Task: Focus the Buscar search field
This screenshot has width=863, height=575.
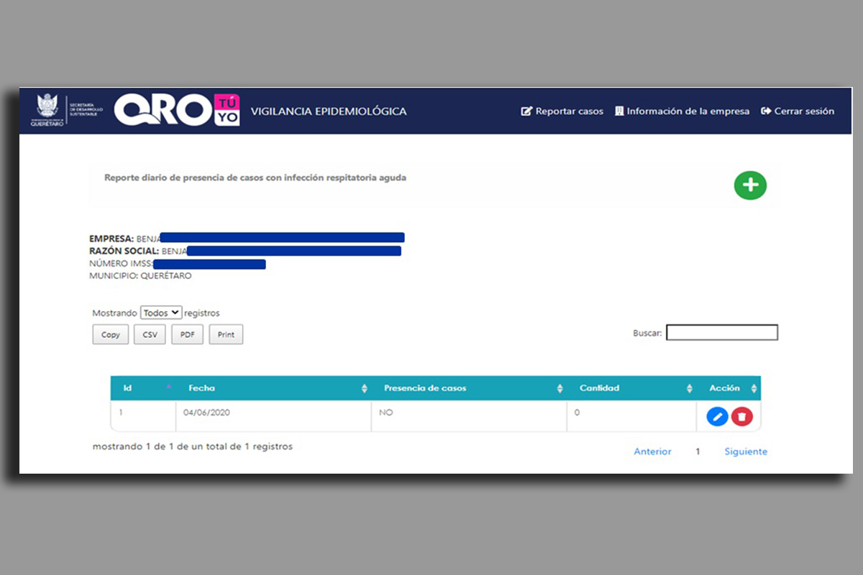Action: [x=722, y=333]
